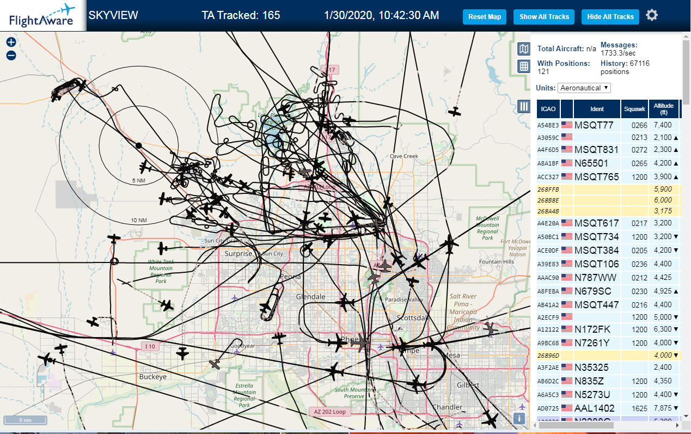Open settings gear icon

pos(652,15)
